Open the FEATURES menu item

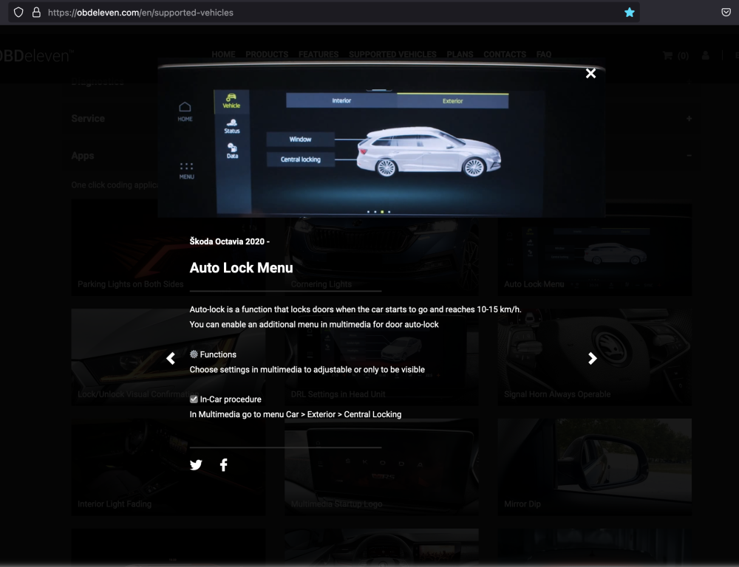[x=319, y=54]
